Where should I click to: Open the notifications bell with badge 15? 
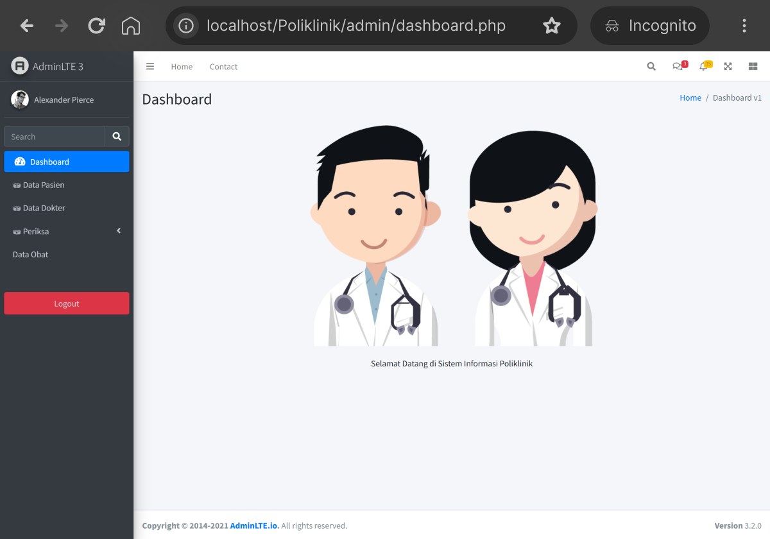pyautogui.click(x=703, y=66)
